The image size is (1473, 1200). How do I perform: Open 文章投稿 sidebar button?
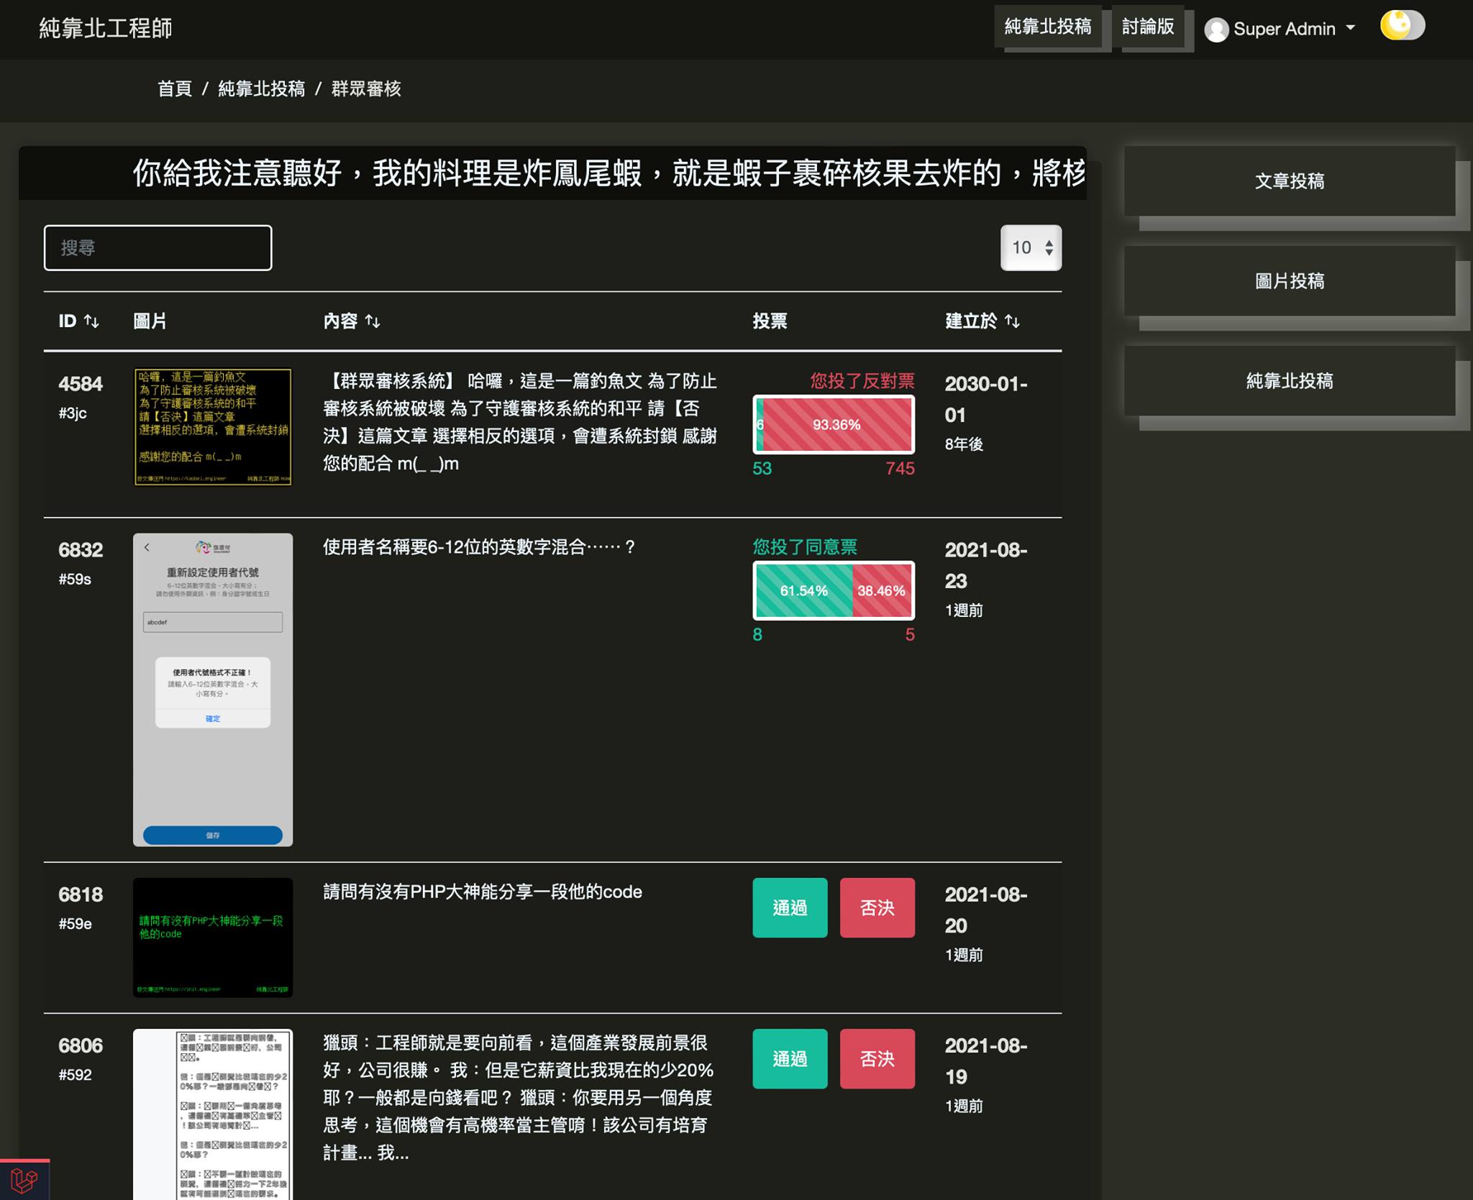tap(1290, 181)
